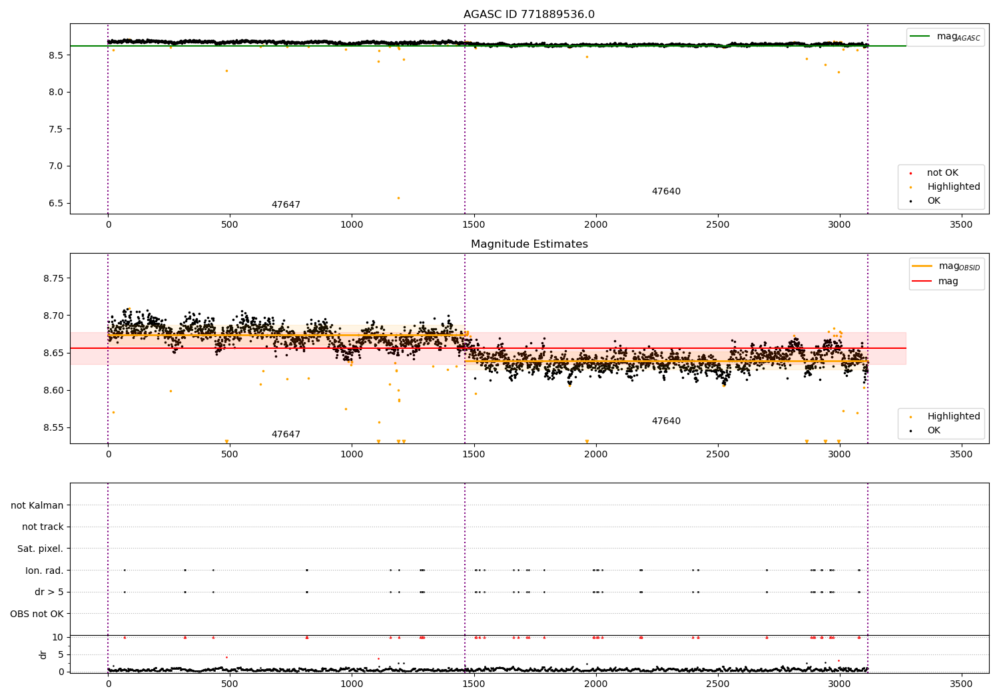Click x-axis tick "3500" under bottom dr plot
The height and width of the screenshot is (699, 999).
(961, 683)
